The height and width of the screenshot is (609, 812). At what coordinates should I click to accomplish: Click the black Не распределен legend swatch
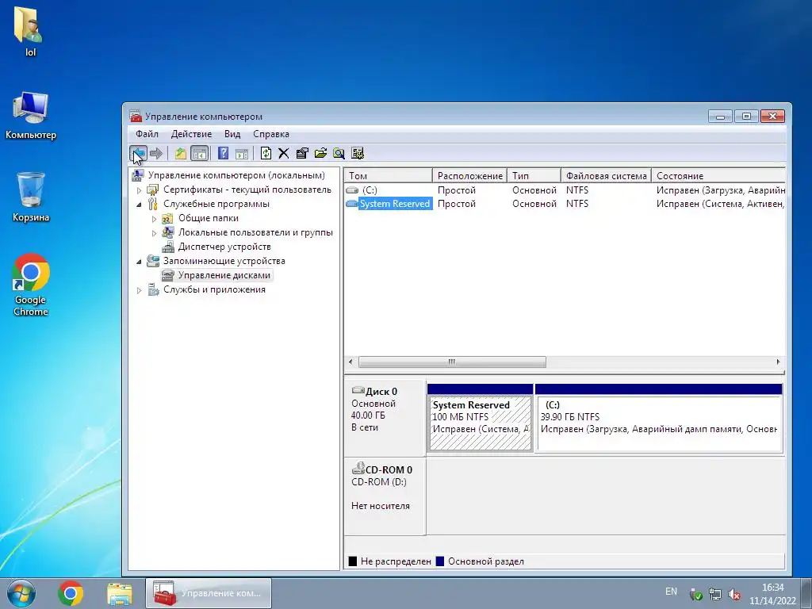click(353, 561)
